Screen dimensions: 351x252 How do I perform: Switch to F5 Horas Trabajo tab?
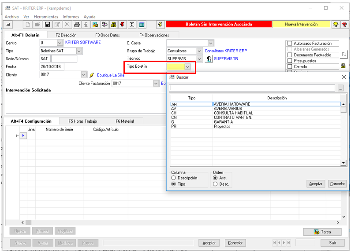coord(82,121)
